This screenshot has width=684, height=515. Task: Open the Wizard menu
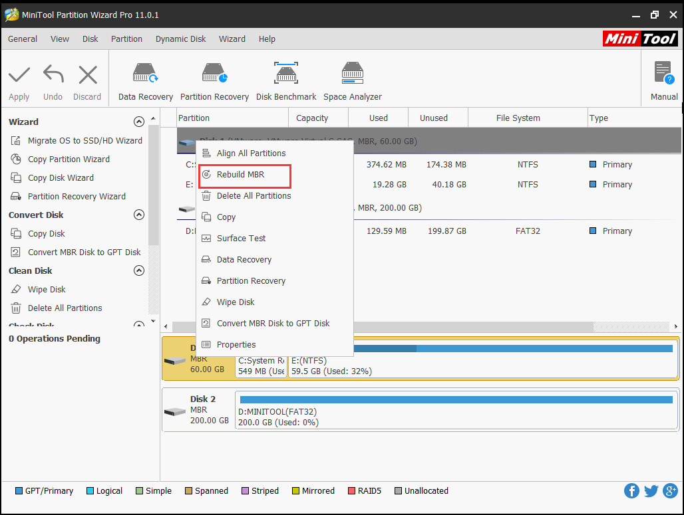click(x=232, y=39)
